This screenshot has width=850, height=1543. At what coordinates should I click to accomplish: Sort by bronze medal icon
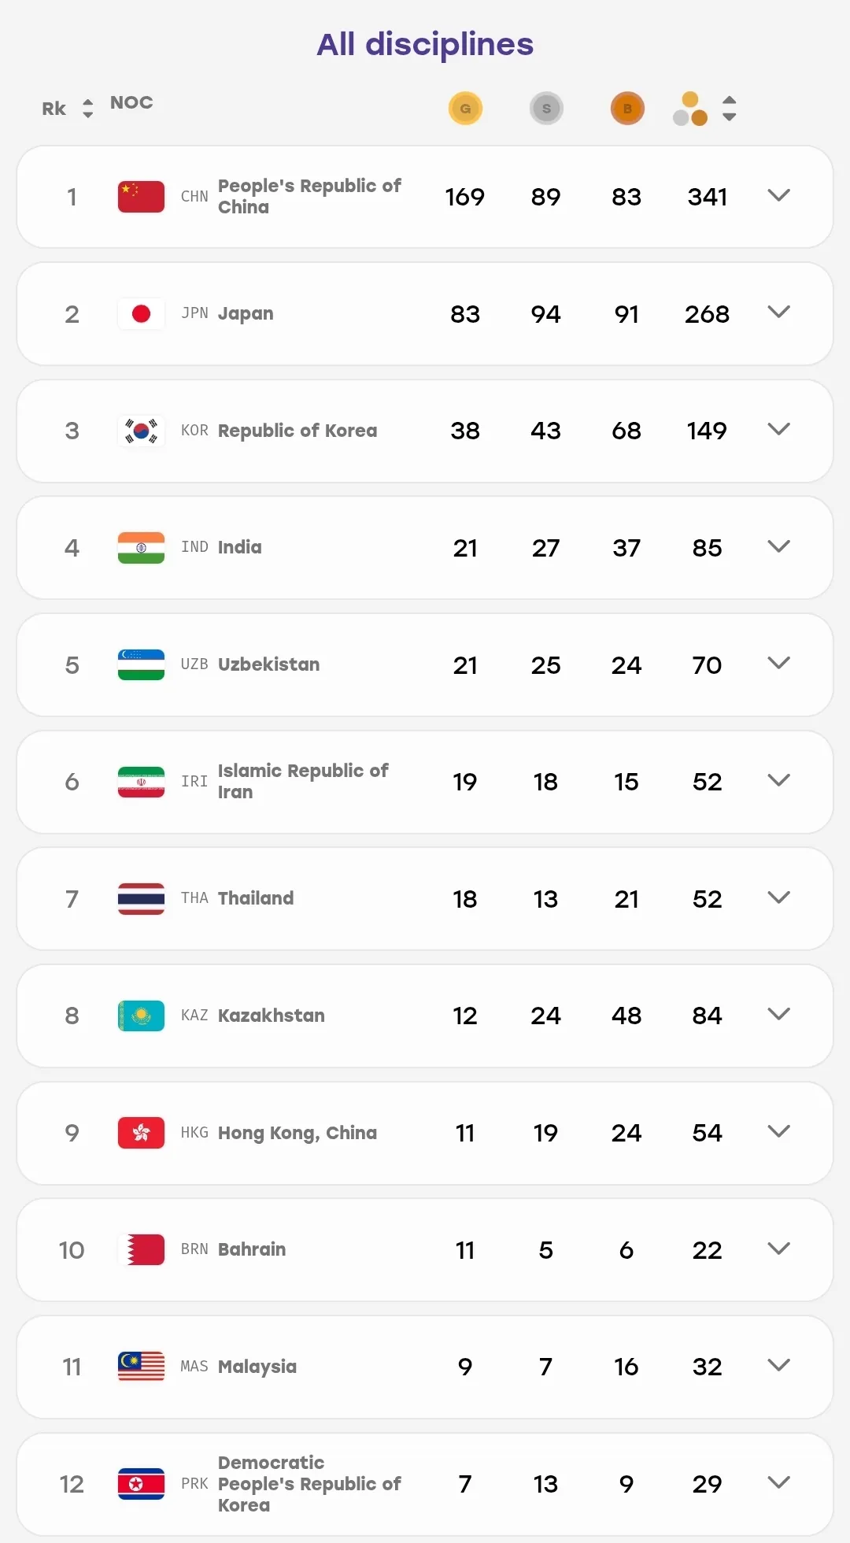[627, 109]
